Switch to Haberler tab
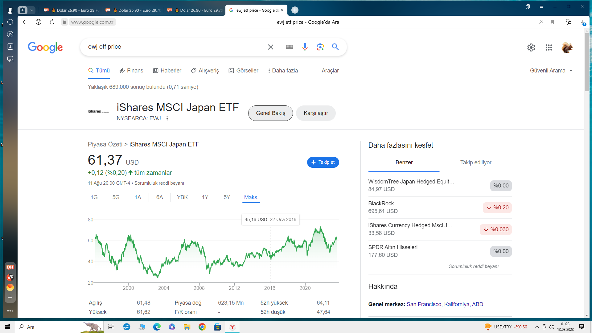The height and width of the screenshot is (333, 592). [x=167, y=71]
